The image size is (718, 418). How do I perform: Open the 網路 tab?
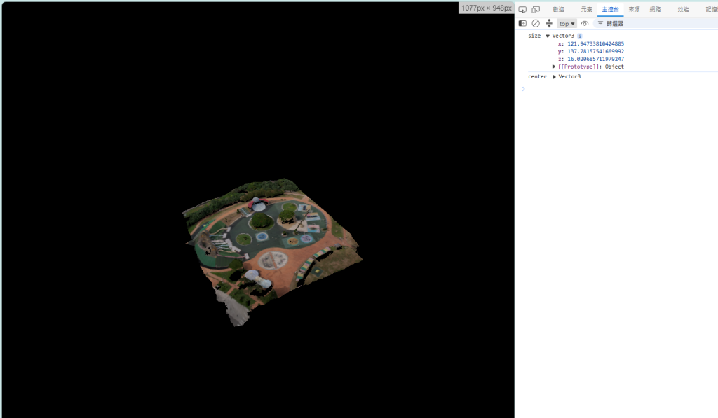click(656, 10)
